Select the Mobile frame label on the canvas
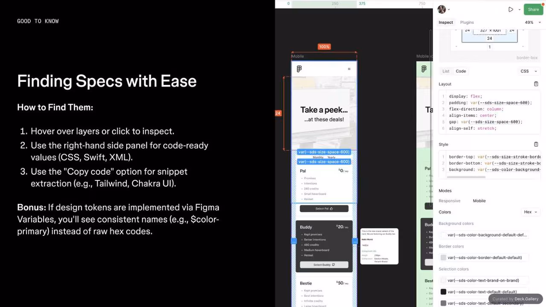Image resolution: width=546 pixels, height=307 pixels. coord(297,56)
